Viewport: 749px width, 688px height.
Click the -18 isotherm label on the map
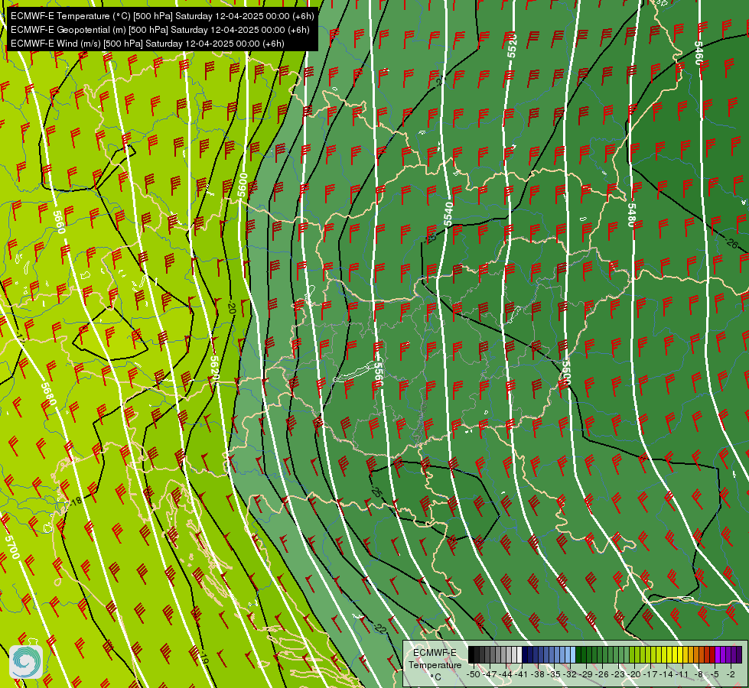76,501
